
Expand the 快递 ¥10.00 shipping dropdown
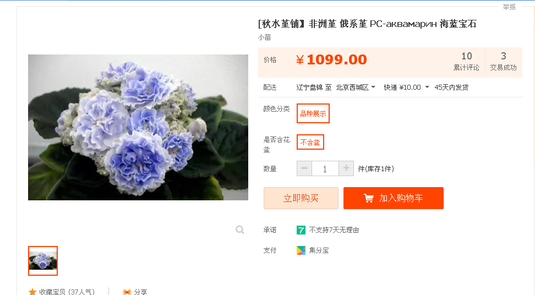tap(406, 88)
